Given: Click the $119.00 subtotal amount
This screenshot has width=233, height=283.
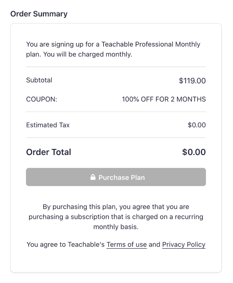Looking at the screenshot, I should (192, 81).
